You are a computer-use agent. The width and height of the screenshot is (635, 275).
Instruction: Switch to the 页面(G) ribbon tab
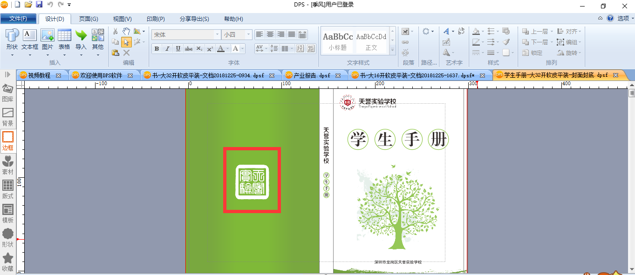(89, 19)
